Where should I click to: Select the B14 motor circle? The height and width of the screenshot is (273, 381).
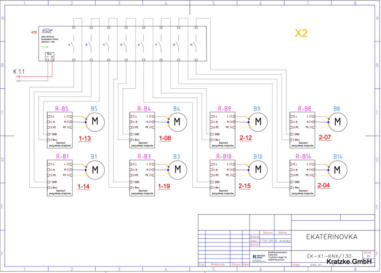(x=338, y=169)
